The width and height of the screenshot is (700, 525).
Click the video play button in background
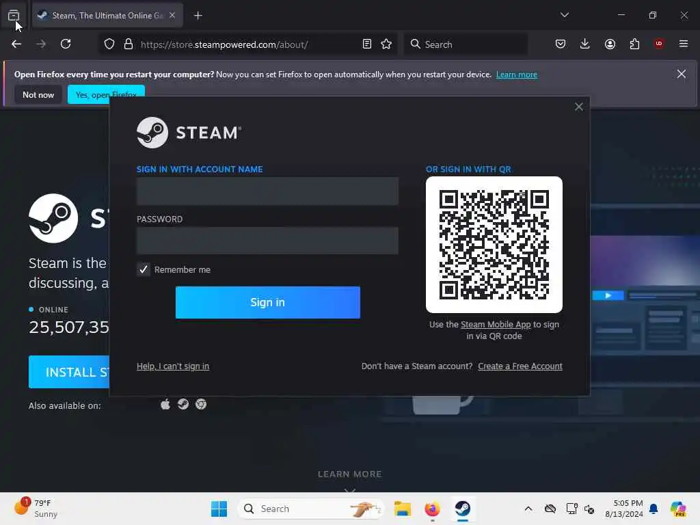(608, 295)
